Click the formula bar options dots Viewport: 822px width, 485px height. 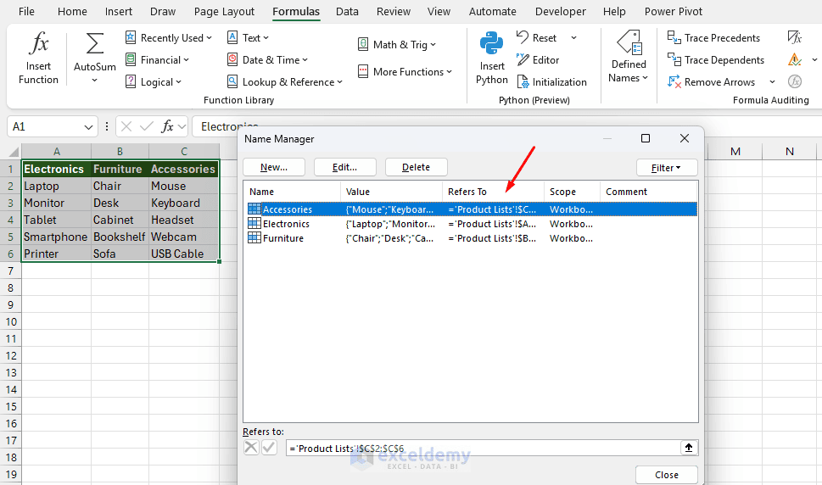click(x=107, y=126)
